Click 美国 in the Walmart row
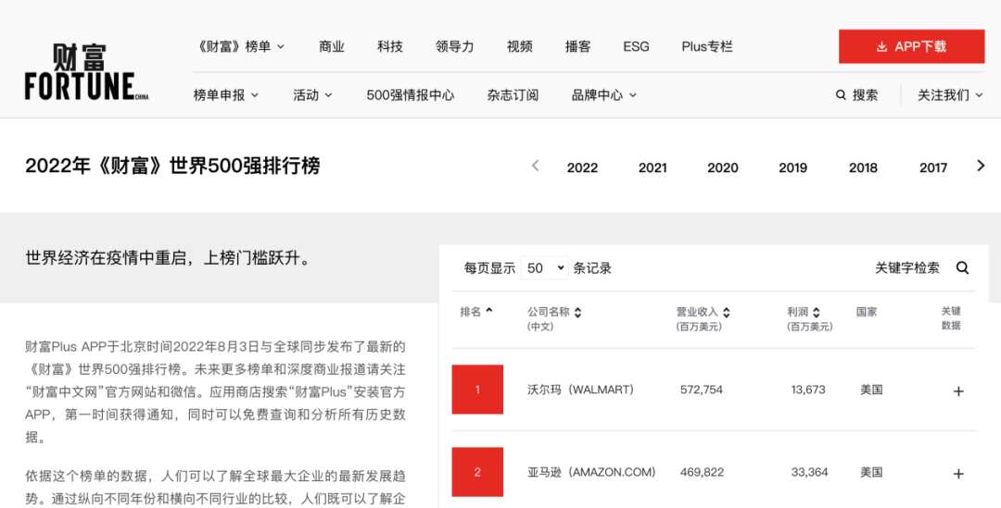 coord(871,390)
